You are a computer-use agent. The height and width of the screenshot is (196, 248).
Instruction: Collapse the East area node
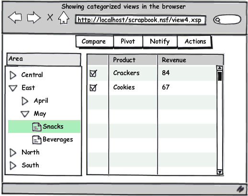click(13, 88)
